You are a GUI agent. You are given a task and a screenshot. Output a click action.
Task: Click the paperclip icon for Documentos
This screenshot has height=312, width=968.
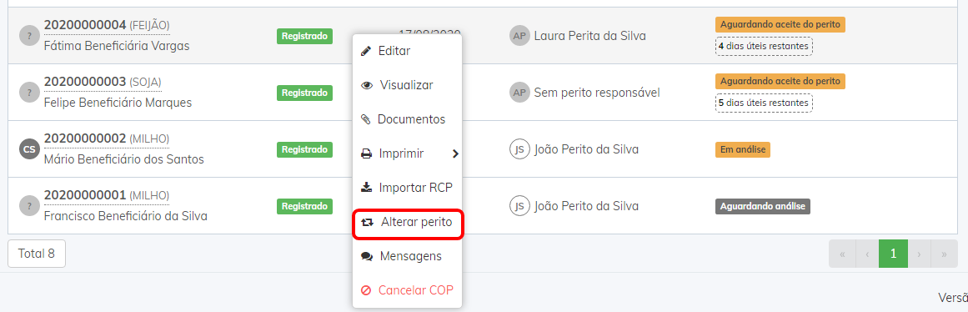tap(366, 119)
